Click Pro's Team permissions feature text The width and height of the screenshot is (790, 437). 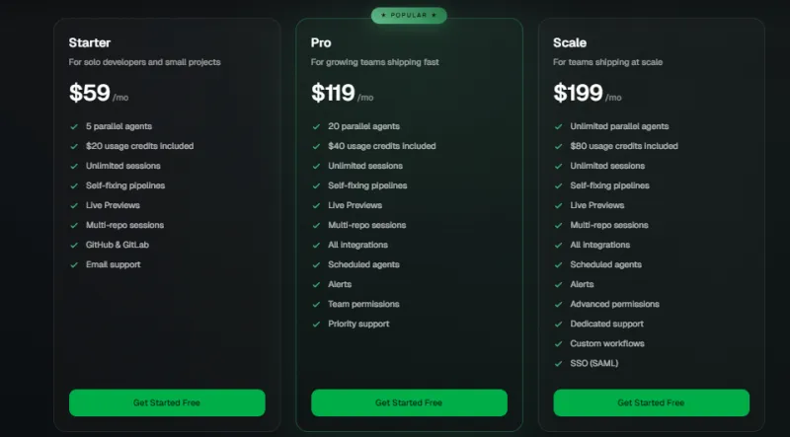363,304
